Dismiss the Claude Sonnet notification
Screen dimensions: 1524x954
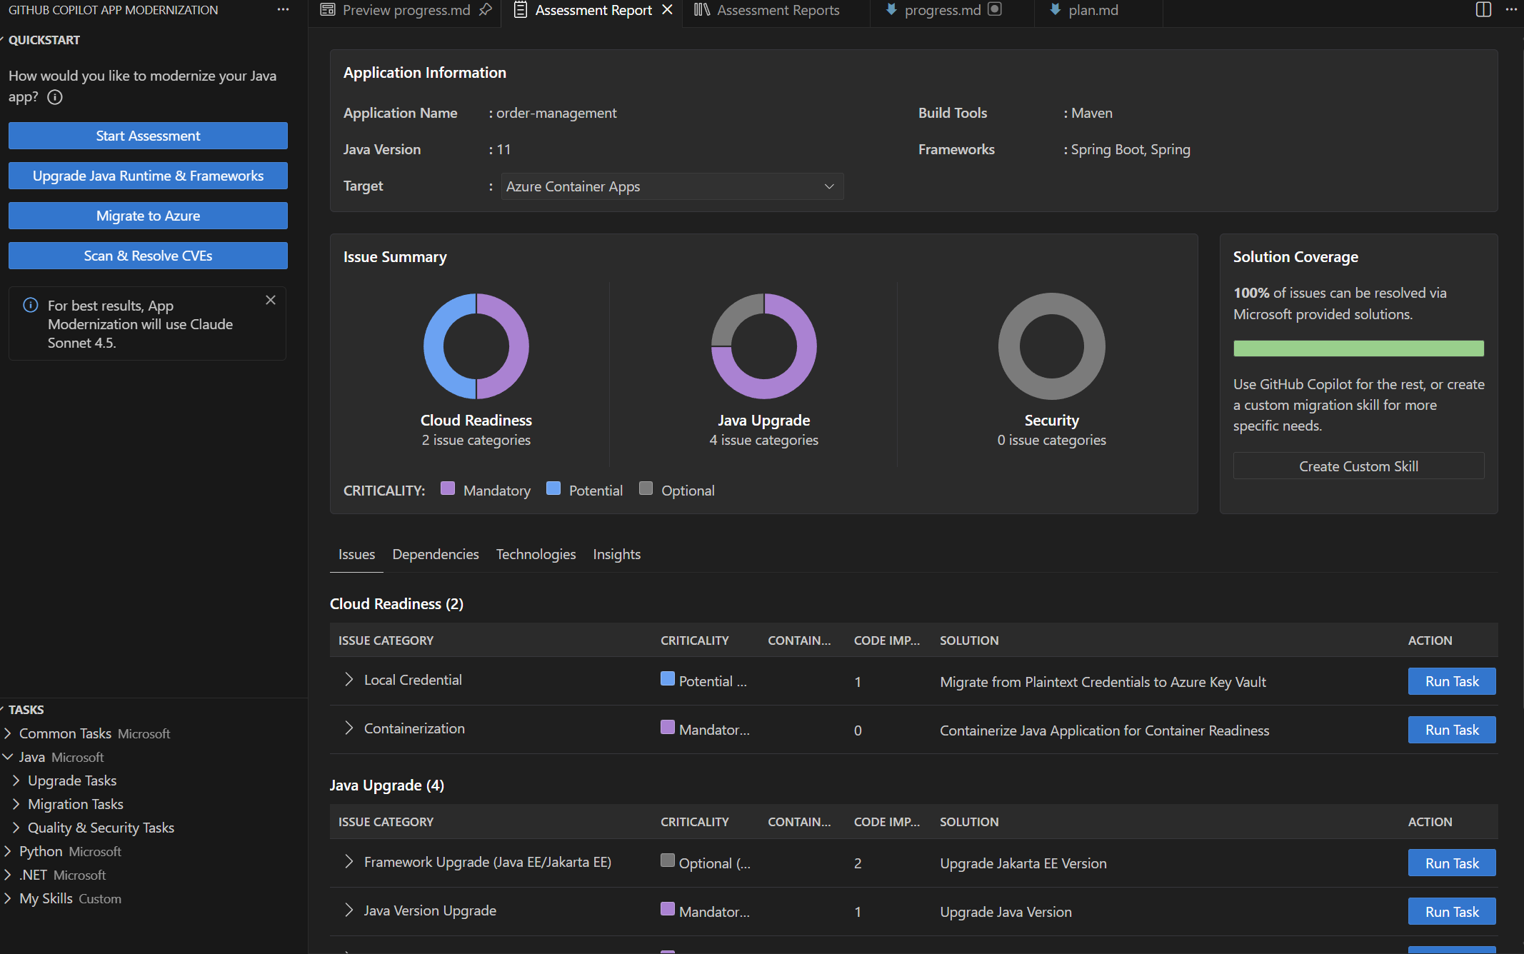coord(271,300)
